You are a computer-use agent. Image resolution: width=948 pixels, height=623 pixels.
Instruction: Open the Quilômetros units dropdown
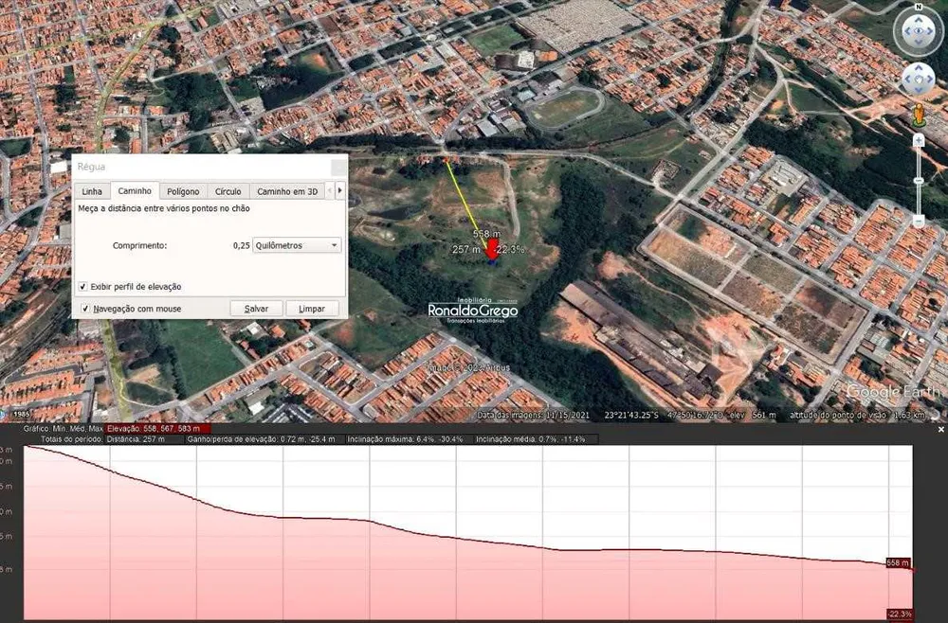point(296,245)
